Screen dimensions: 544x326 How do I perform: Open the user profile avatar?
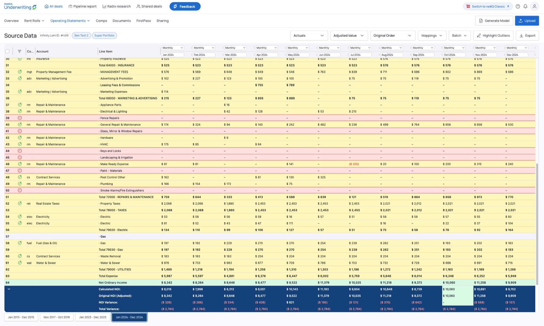pyautogui.click(x=534, y=6)
